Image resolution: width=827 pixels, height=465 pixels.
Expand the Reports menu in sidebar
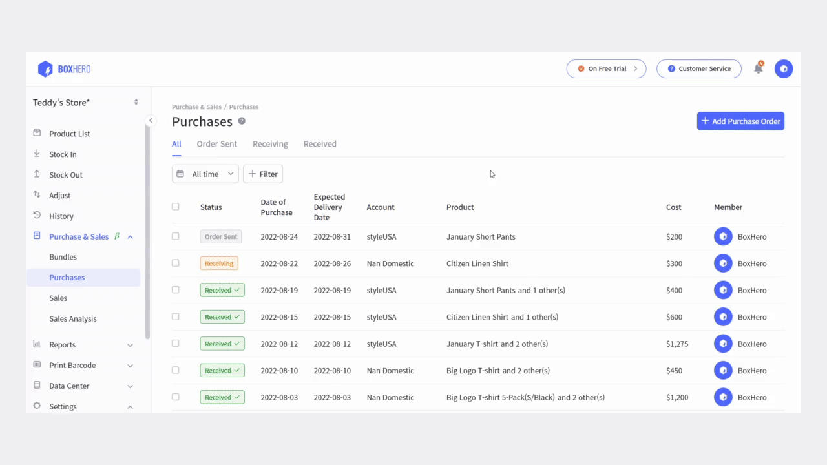tap(84, 345)
